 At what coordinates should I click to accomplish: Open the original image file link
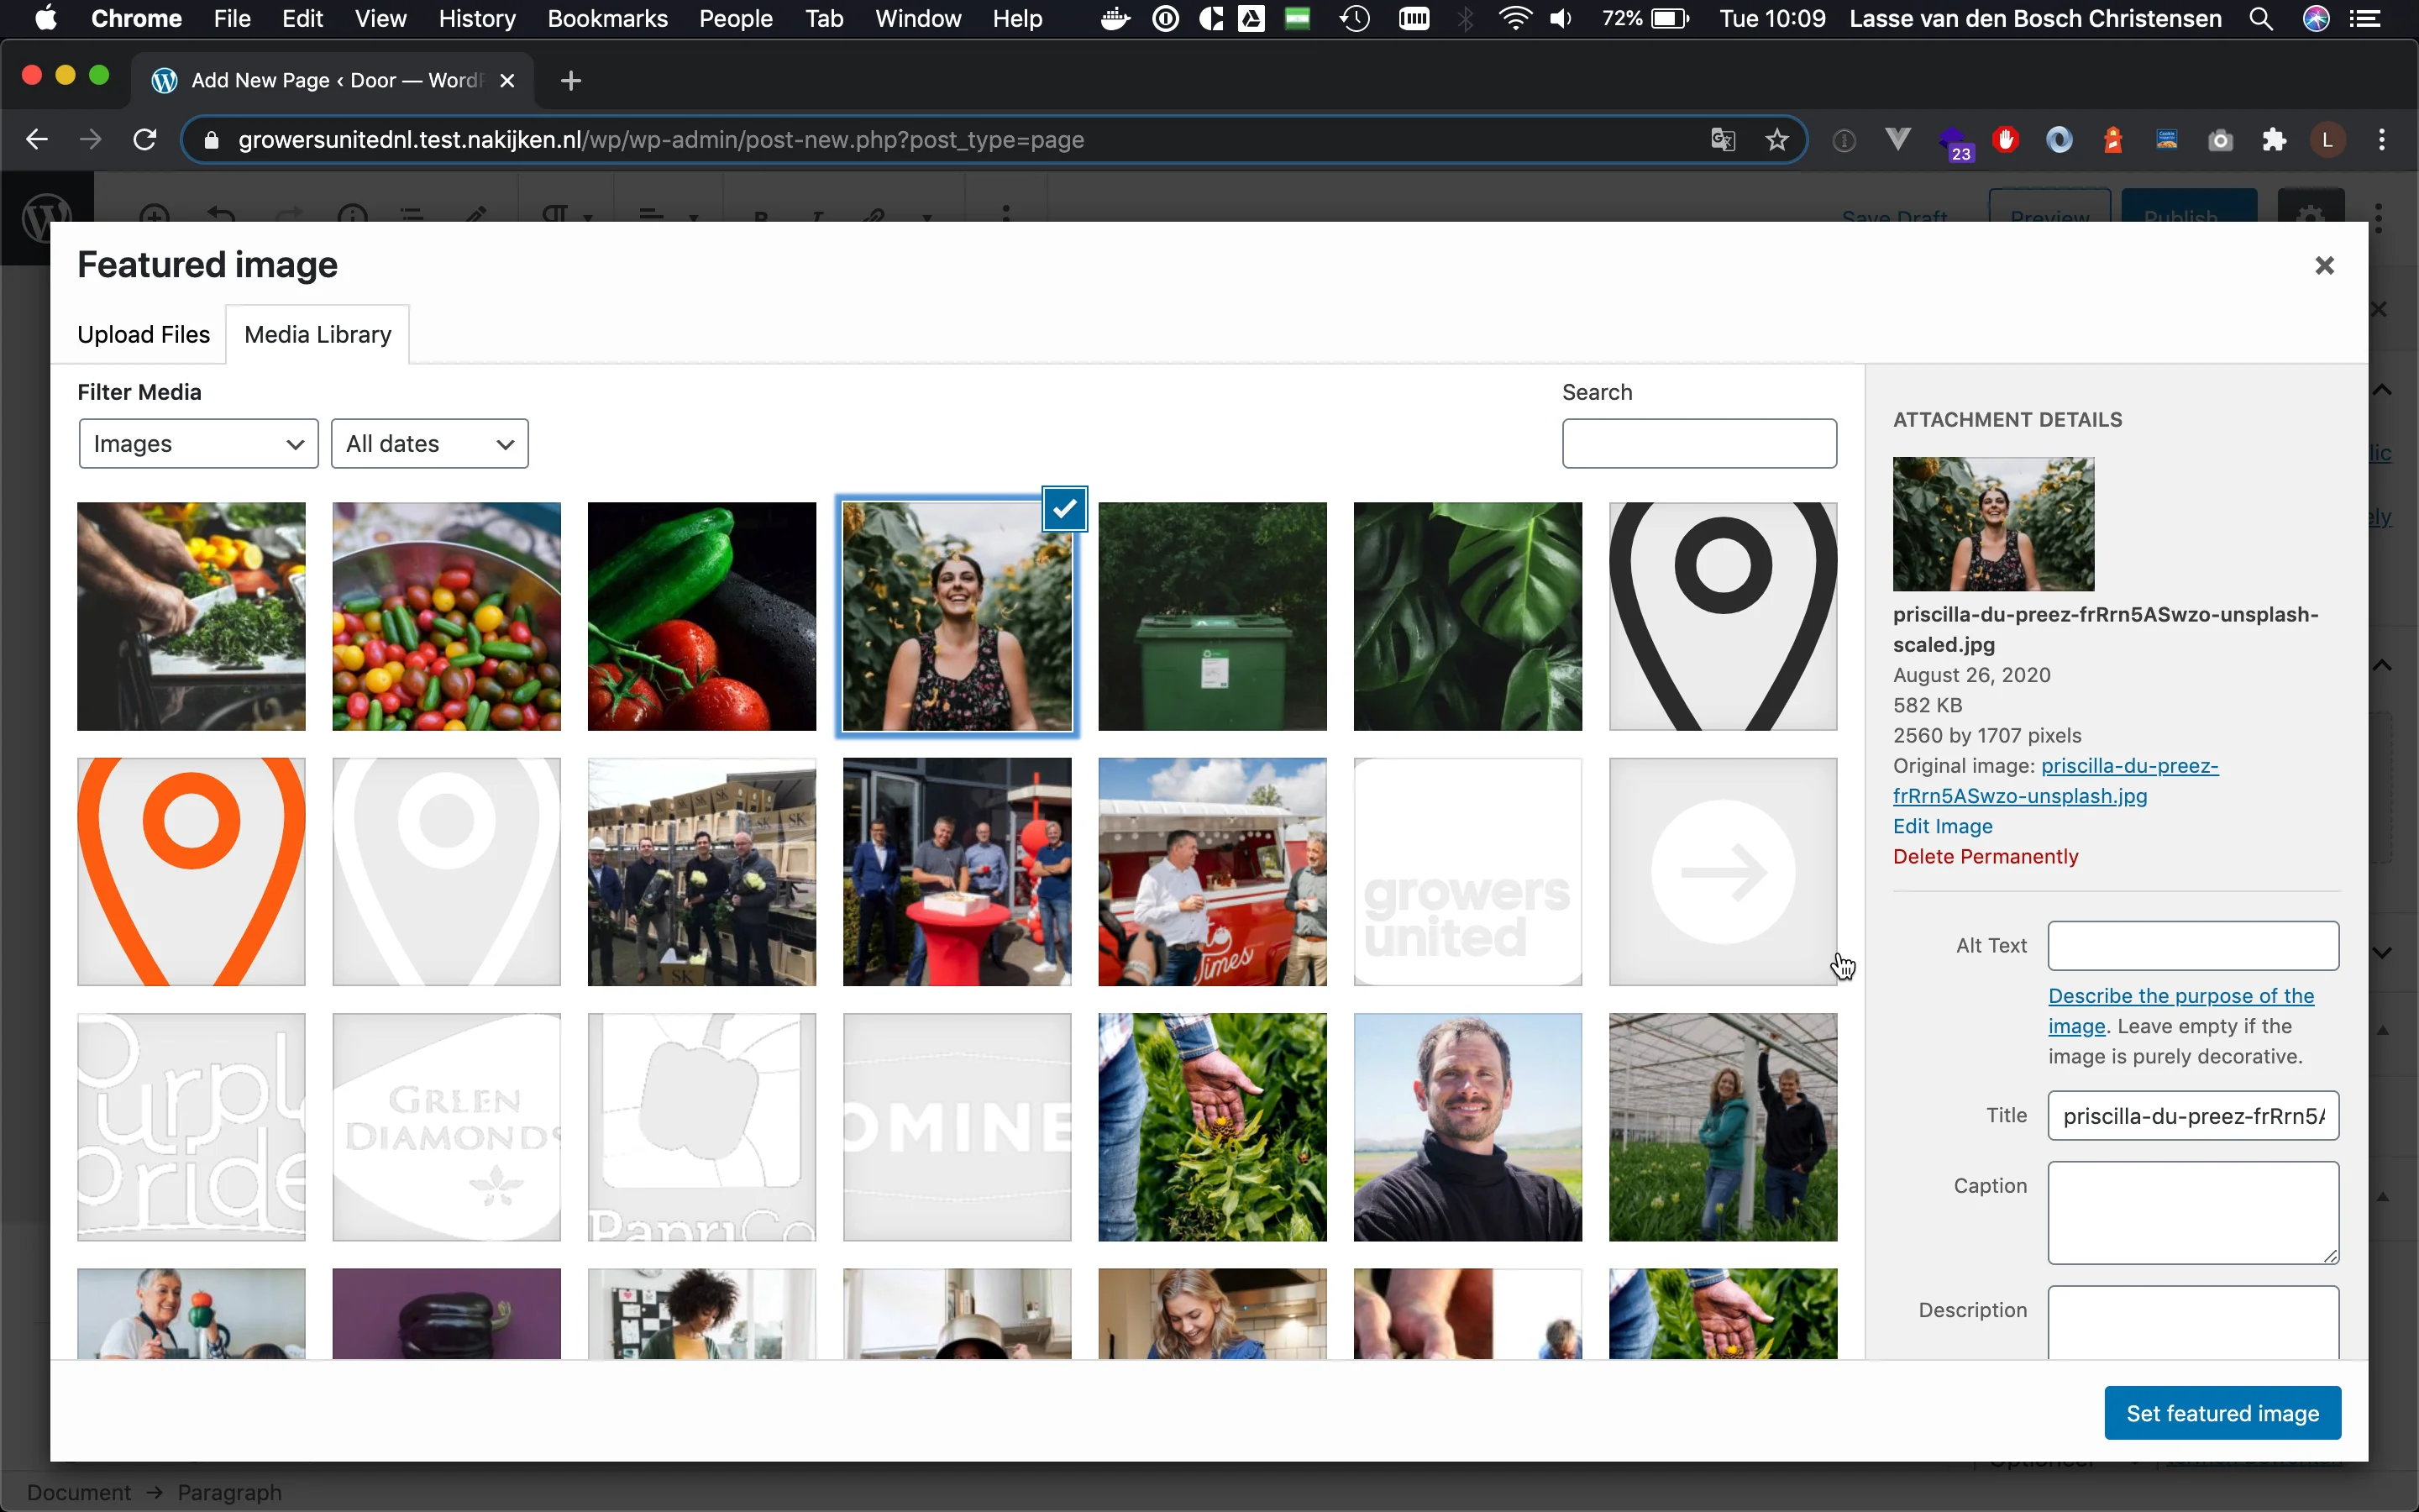2056,781
